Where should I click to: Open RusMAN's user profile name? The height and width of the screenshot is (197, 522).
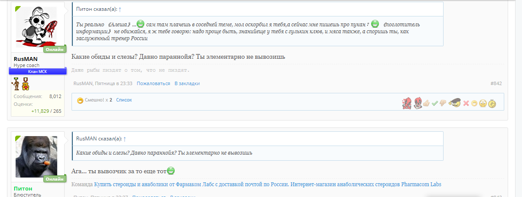26,59
